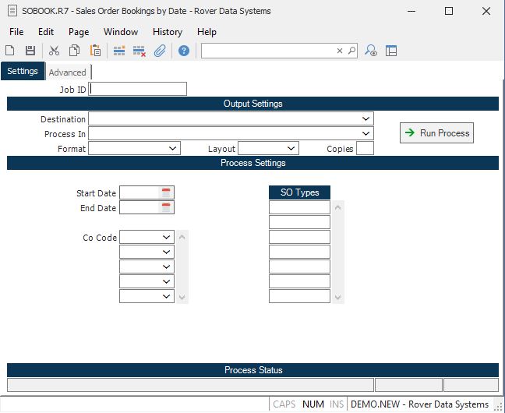
Task: Open Help with the question mark icon
Action: coord(184,51)
